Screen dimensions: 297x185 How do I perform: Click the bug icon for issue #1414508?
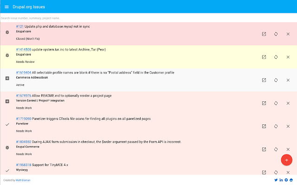point(7,55)
